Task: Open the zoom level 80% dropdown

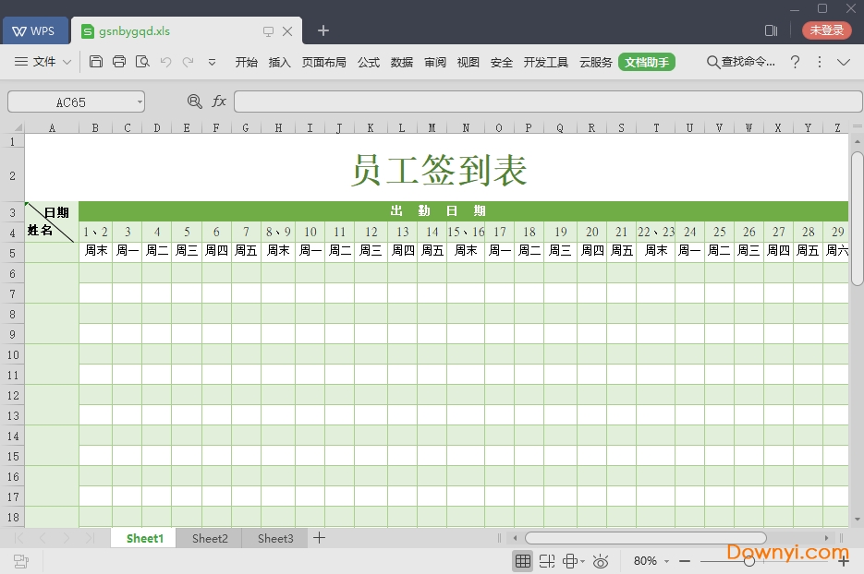Action: 648,560
